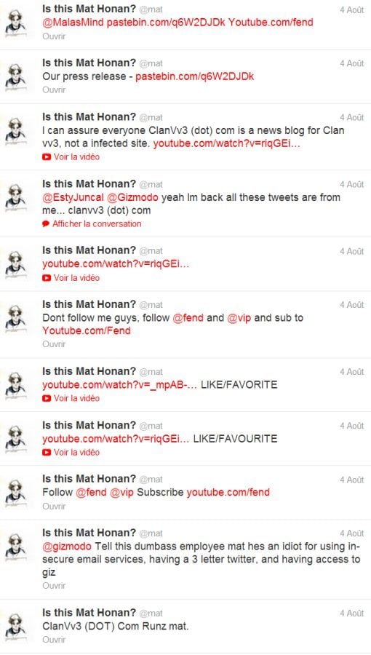Click the avatar next to the @gizmodo dumbass employee tweet
Screen dimensions: 371x655
[x=15, y=546]
